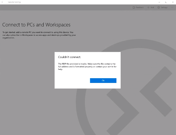176x135 pixels.
Task: Dismiss the error with the Ok button
Action: pos(103,81)
